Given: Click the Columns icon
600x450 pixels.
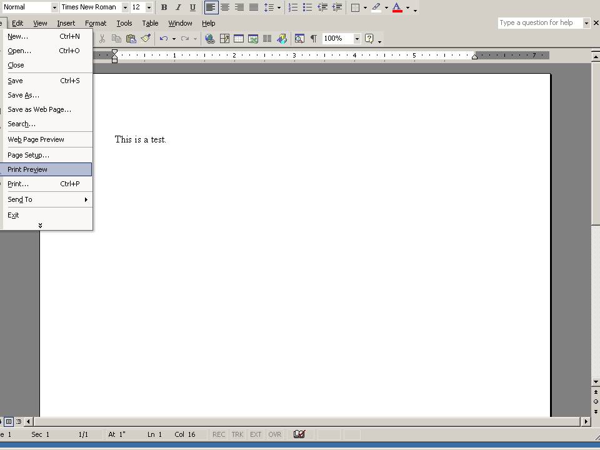Looking at the screenshot, I should pyautogui.click(x=267, y=39).
